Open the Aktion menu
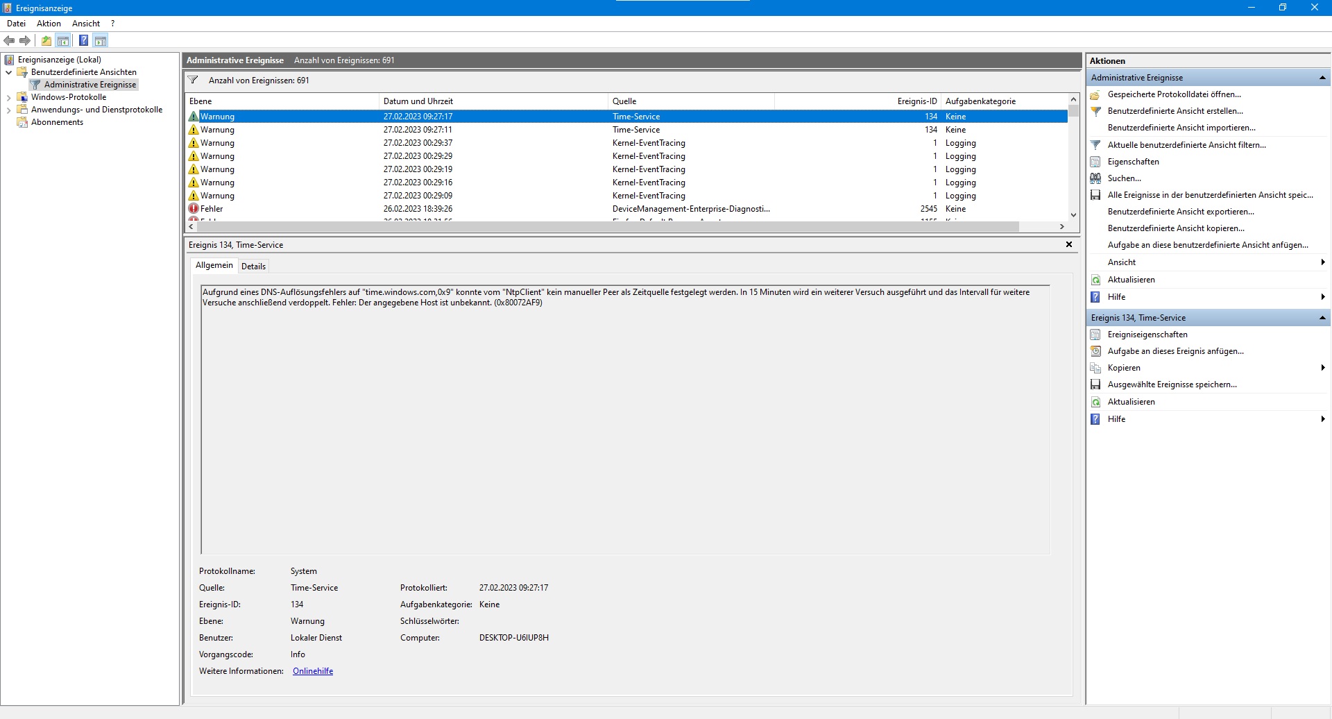This screenshot has width=1332, height=719. point(49,24)
